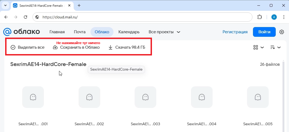Reload the page with the refresh icon

[x=25, y=17]
